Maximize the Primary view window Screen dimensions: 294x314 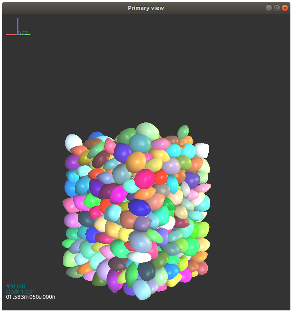click(276, 8)
